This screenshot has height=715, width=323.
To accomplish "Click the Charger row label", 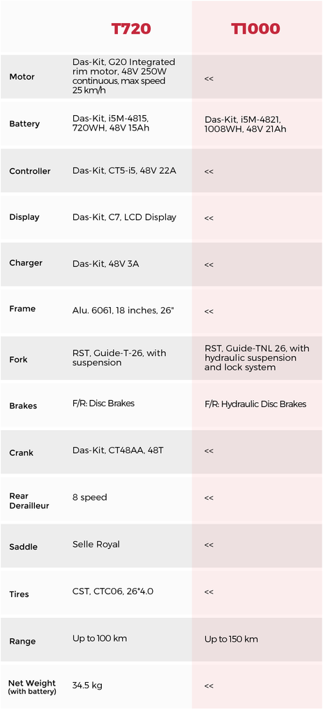I will tap(26, 263).
